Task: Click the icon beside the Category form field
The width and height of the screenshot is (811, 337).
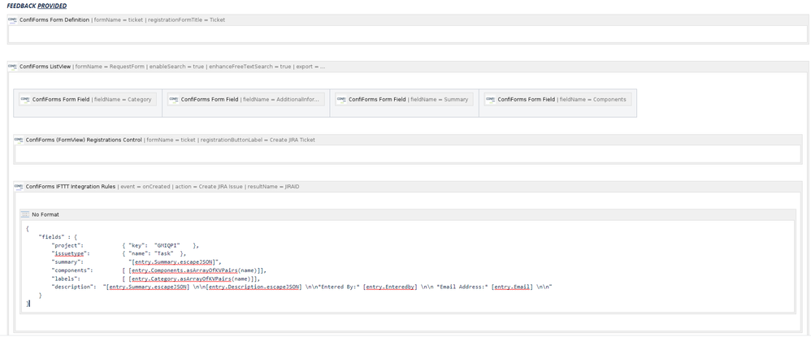Action: tap(25, 99)
